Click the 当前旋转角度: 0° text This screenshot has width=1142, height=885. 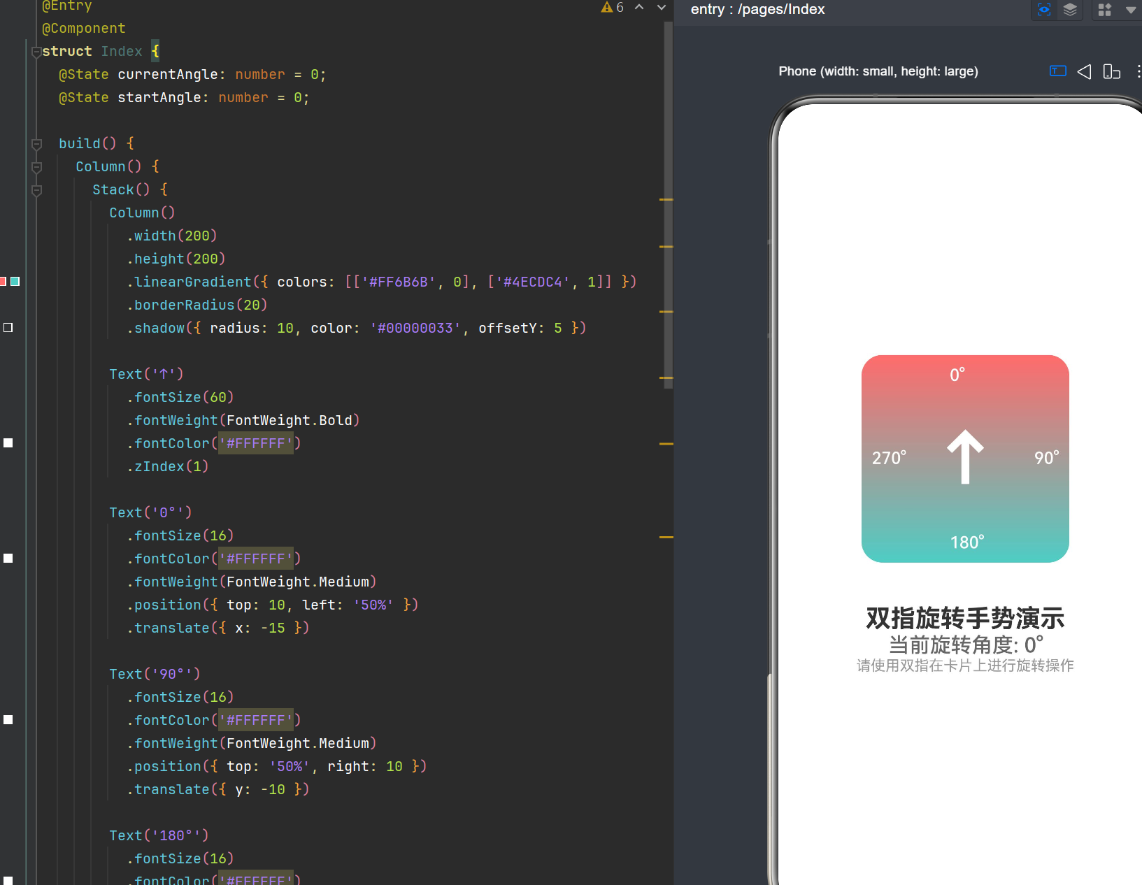pos(966,645)
